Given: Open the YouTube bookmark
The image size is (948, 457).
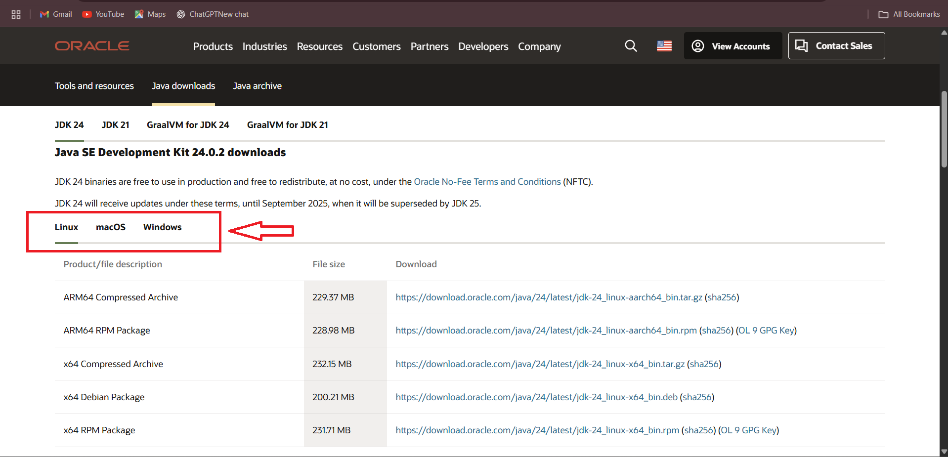Looking at the screenshot, I should [103, 14].
